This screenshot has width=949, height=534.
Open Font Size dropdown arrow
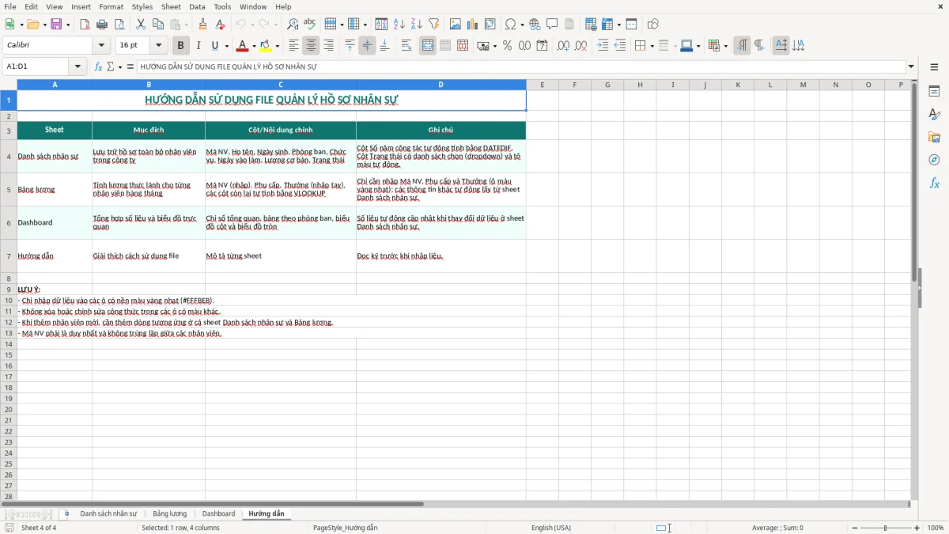tap(158, 46)
